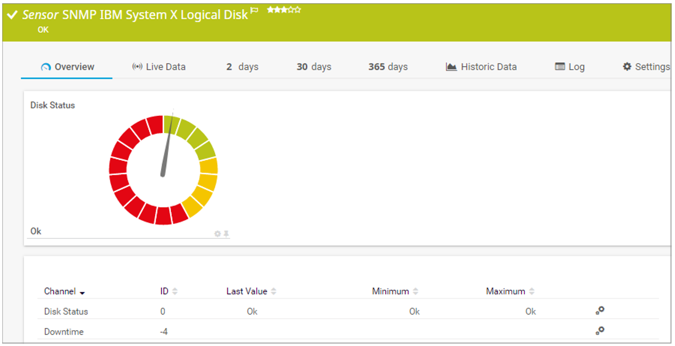
Task: Pin the Disk Status gauge
Action: 226,233
